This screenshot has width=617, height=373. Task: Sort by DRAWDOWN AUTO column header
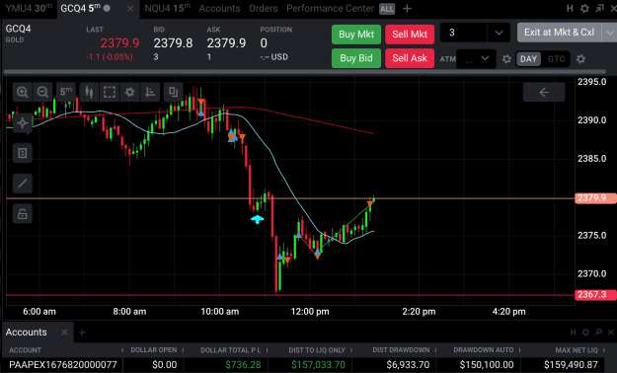pyautogui.click(x=484, y=349)
